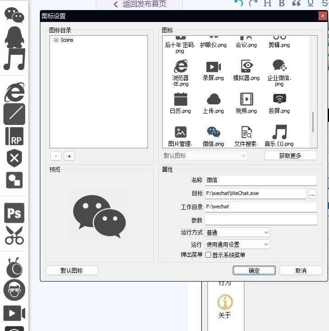Viewport: 329px width, 331px height.
Task: Click the redo arrow in the editor toolbar
Action: point(253,3)
